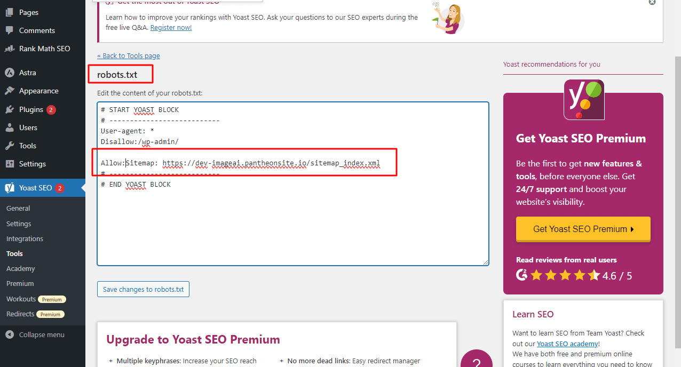681x367 pixels.
Task: Click the 4.6 / 5 rating text
Action: point(617,276)
